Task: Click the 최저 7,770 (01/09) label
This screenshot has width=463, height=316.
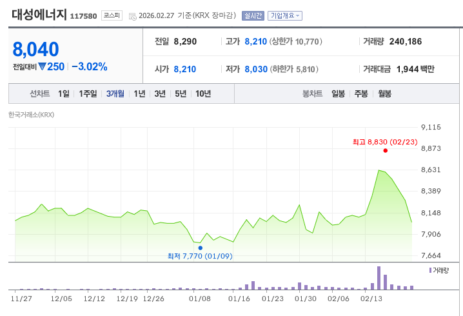Action: click(x=200, y=256)
